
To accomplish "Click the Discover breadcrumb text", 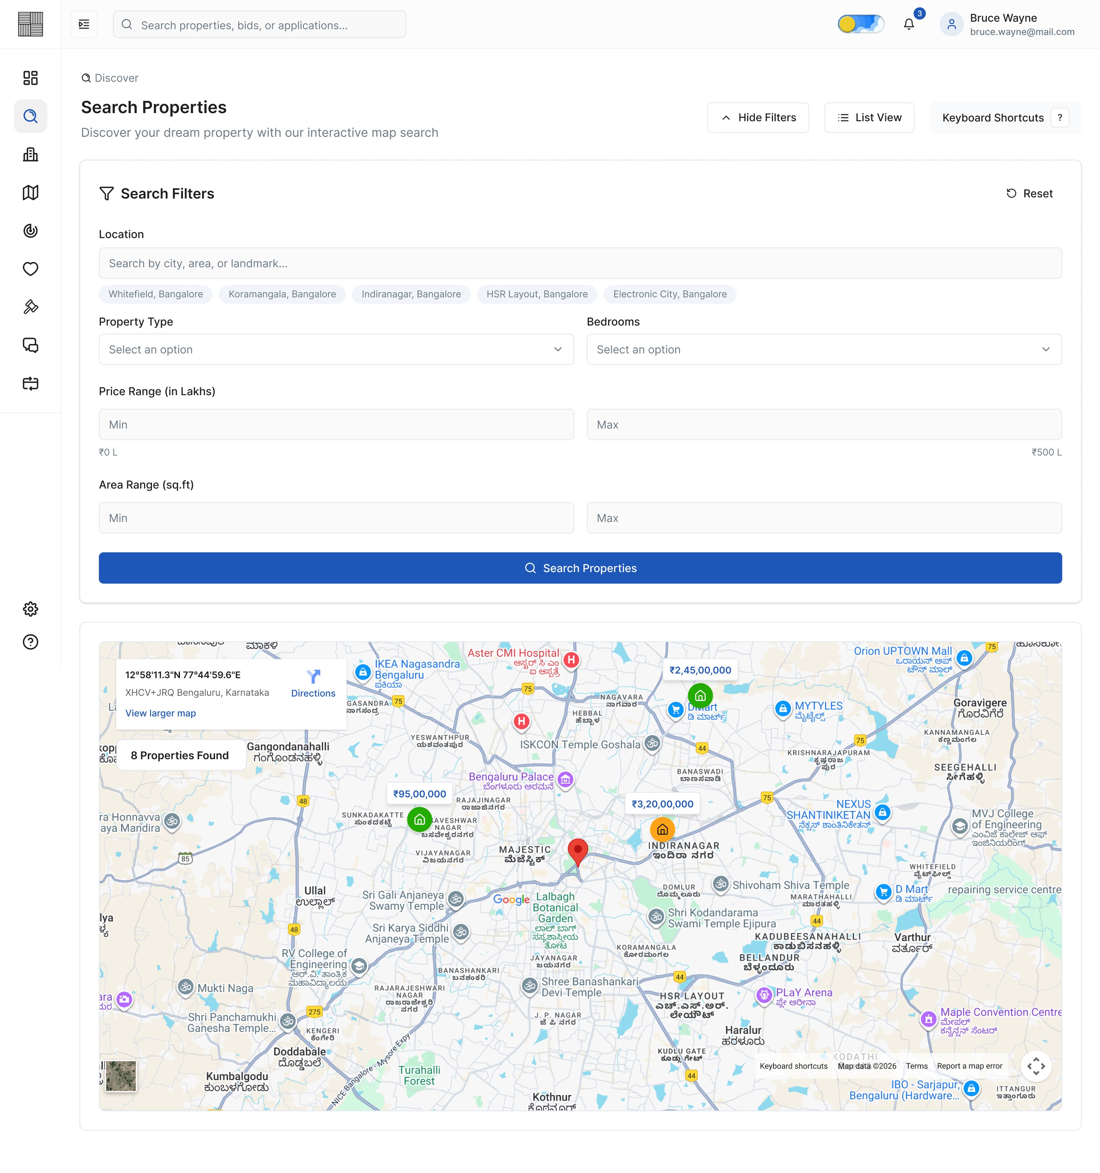I will pyautogui.click(x=116, y=78).
